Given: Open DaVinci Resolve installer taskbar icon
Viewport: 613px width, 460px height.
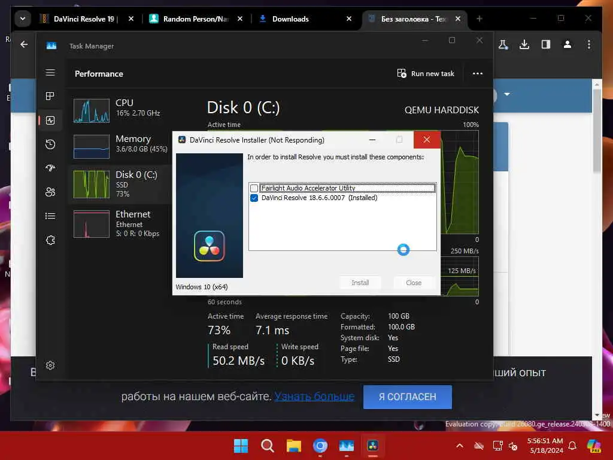Looking at the screenshot, I should click(372, 446).
